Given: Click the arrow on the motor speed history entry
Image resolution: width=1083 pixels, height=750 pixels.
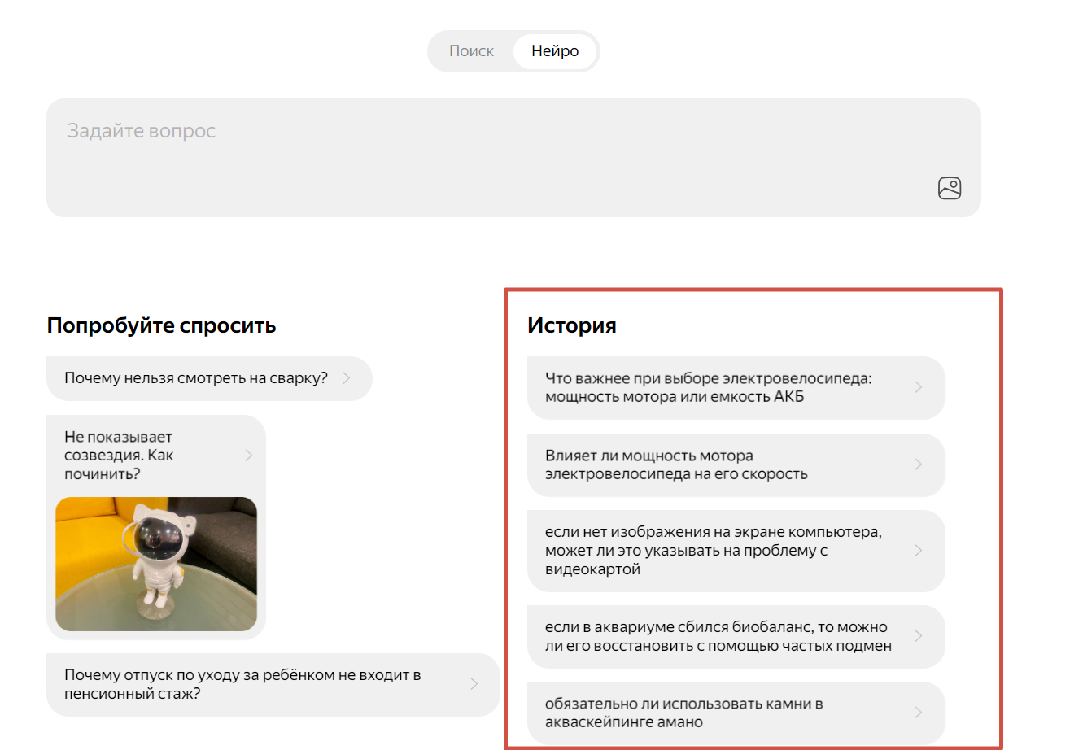Looking at the screenshot, I should (918, 464).
